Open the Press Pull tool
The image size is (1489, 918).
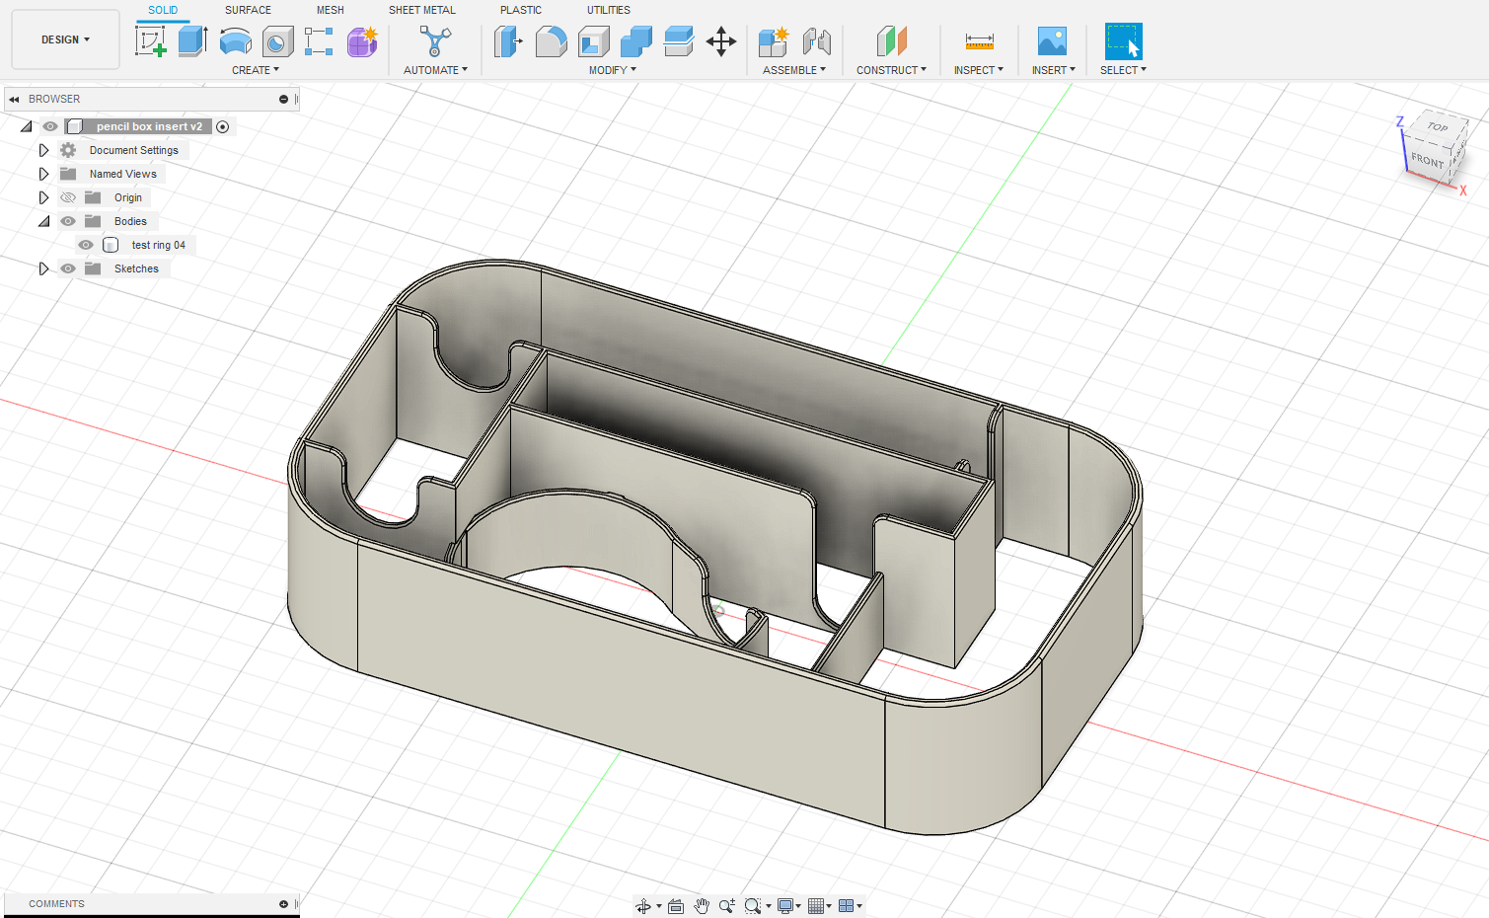pos(508,41)
